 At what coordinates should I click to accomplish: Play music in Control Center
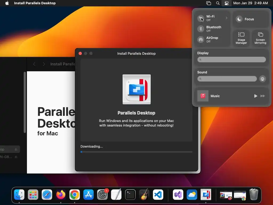255,96
